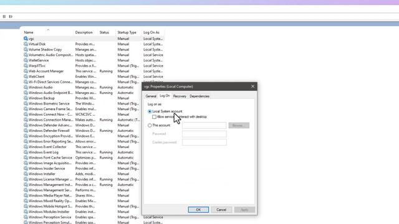Screen dimensions: 399x224
Task: Select Windows Mixed Reality OpenXR service
Action: pyautogui.click(x=82, y=200)
